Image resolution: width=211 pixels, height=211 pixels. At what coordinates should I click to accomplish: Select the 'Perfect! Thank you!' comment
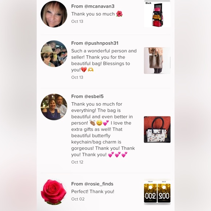coord(93,191)
